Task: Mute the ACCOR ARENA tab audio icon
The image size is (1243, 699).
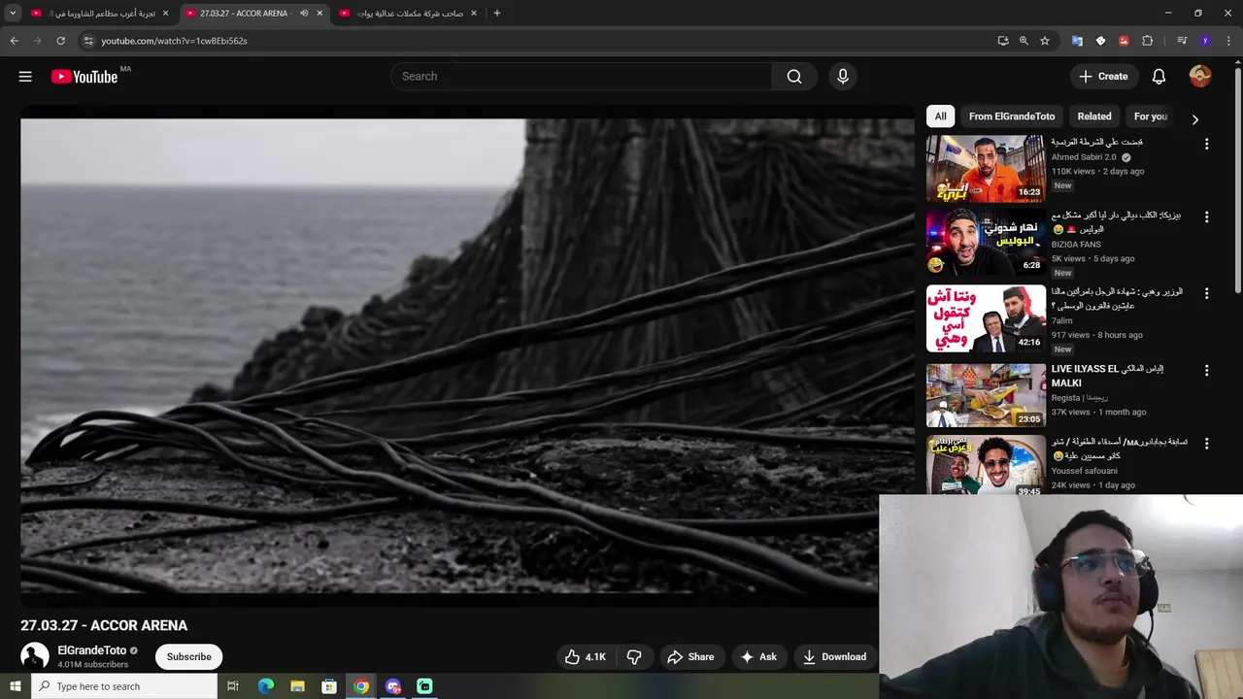Action: tap(304, 14)
